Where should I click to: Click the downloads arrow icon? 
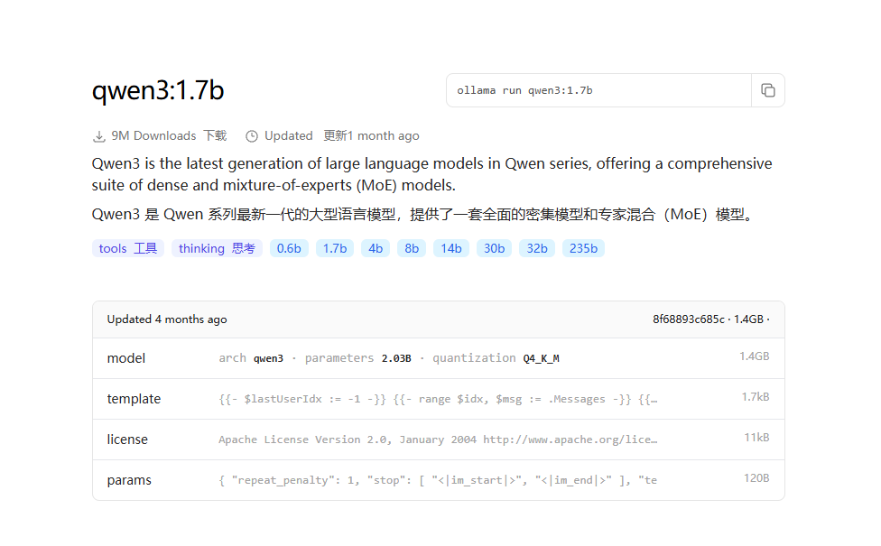pos(99,136)
